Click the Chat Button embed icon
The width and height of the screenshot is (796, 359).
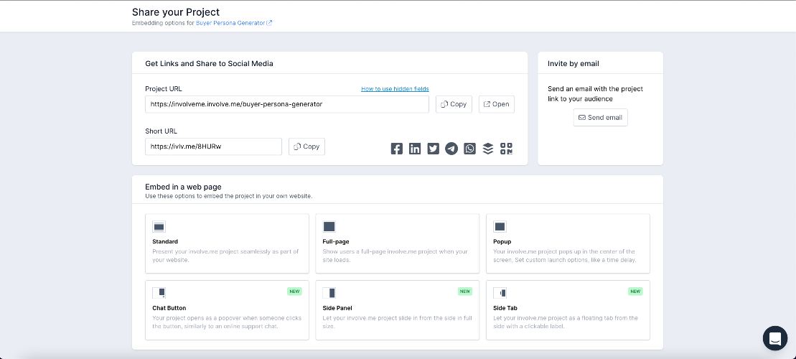pyautogui.click(x=159, y=293)
